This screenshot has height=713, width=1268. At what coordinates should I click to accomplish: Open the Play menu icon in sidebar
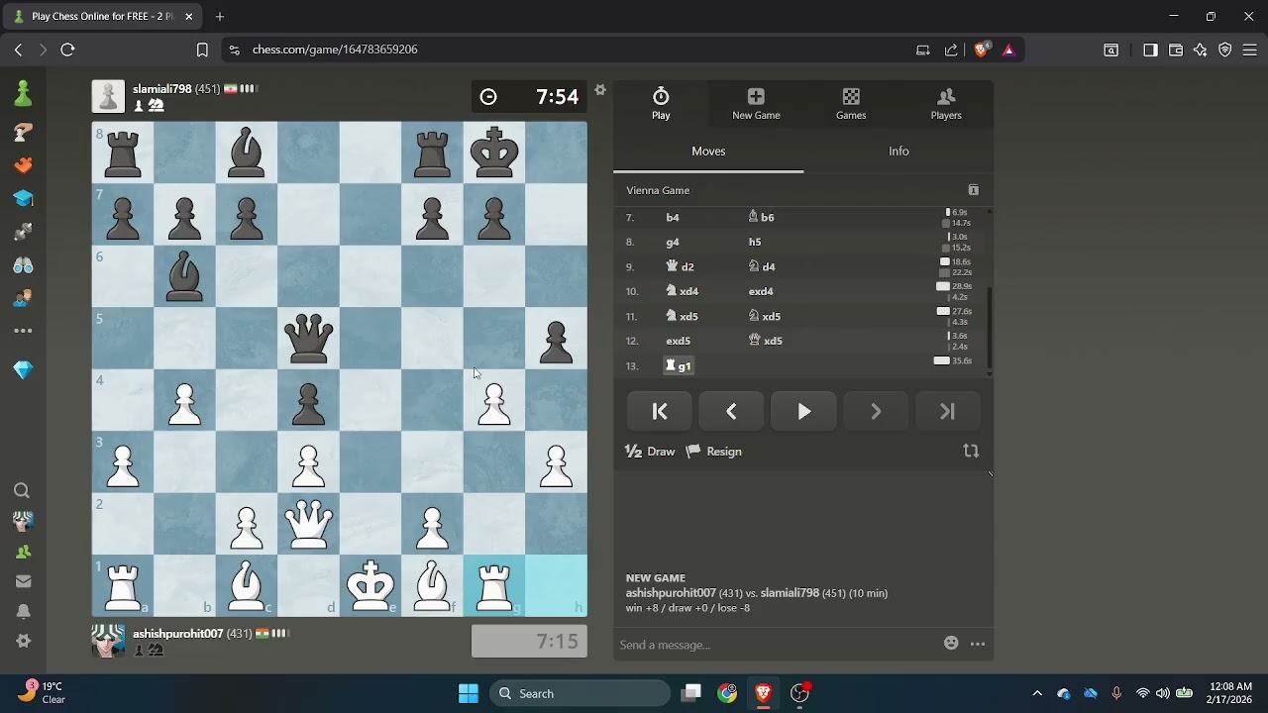pyautogui.click(x=23, y=132)
